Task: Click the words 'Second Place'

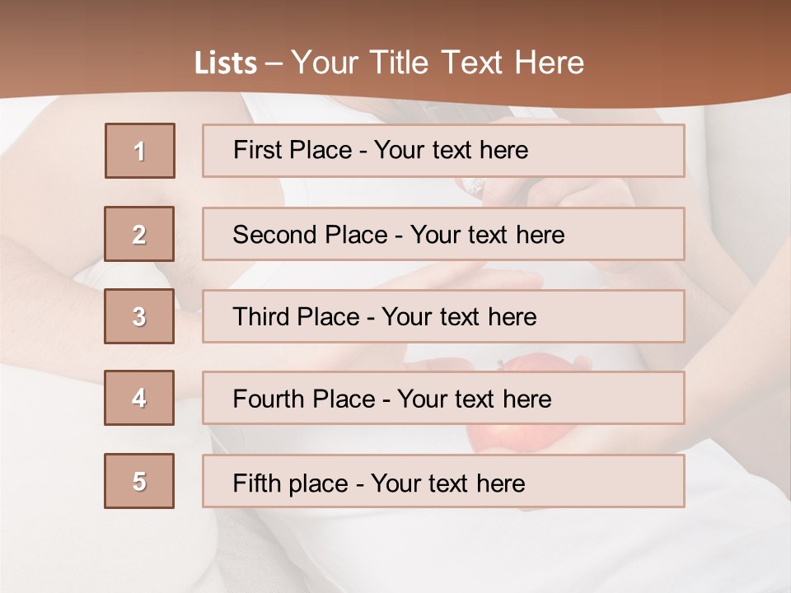Action: point(311,235)
